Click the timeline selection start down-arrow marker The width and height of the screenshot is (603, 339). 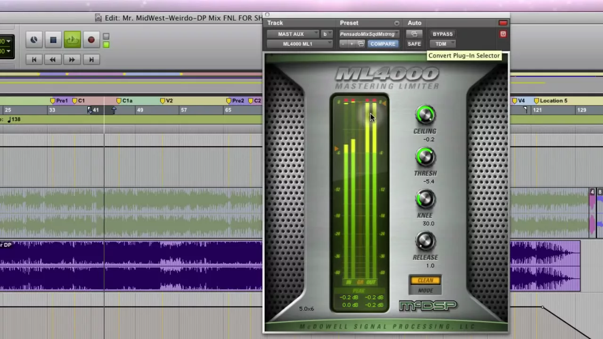point(90,110)
